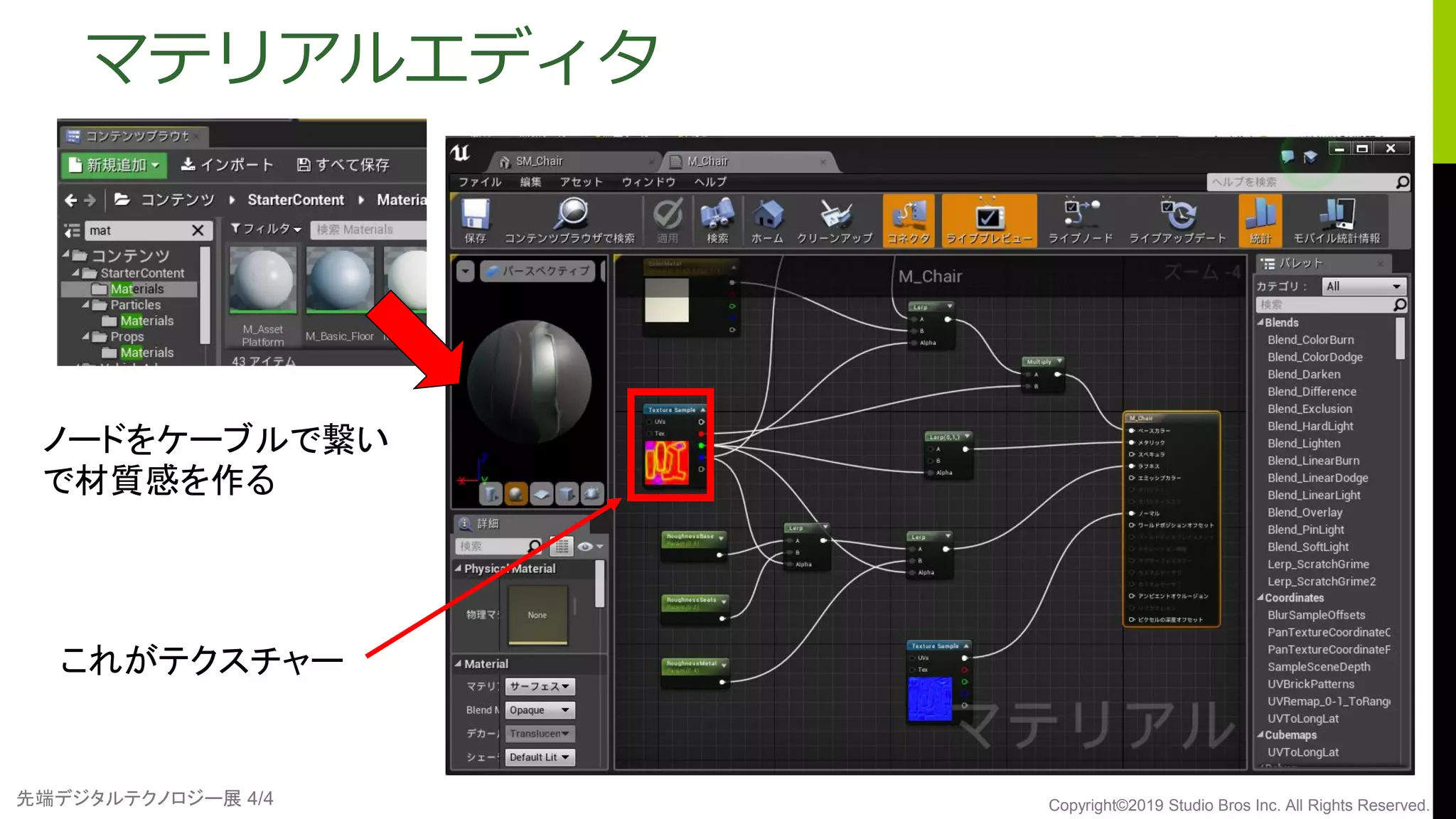Open the Default Lit shading model dropdown

pyautogui.click(x=540, y=757)
